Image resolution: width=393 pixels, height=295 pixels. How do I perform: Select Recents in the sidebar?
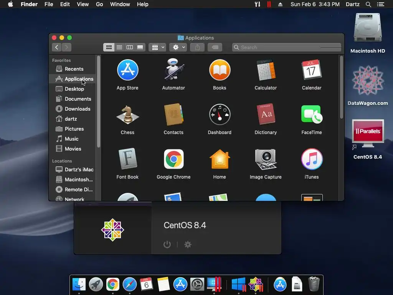72,69
